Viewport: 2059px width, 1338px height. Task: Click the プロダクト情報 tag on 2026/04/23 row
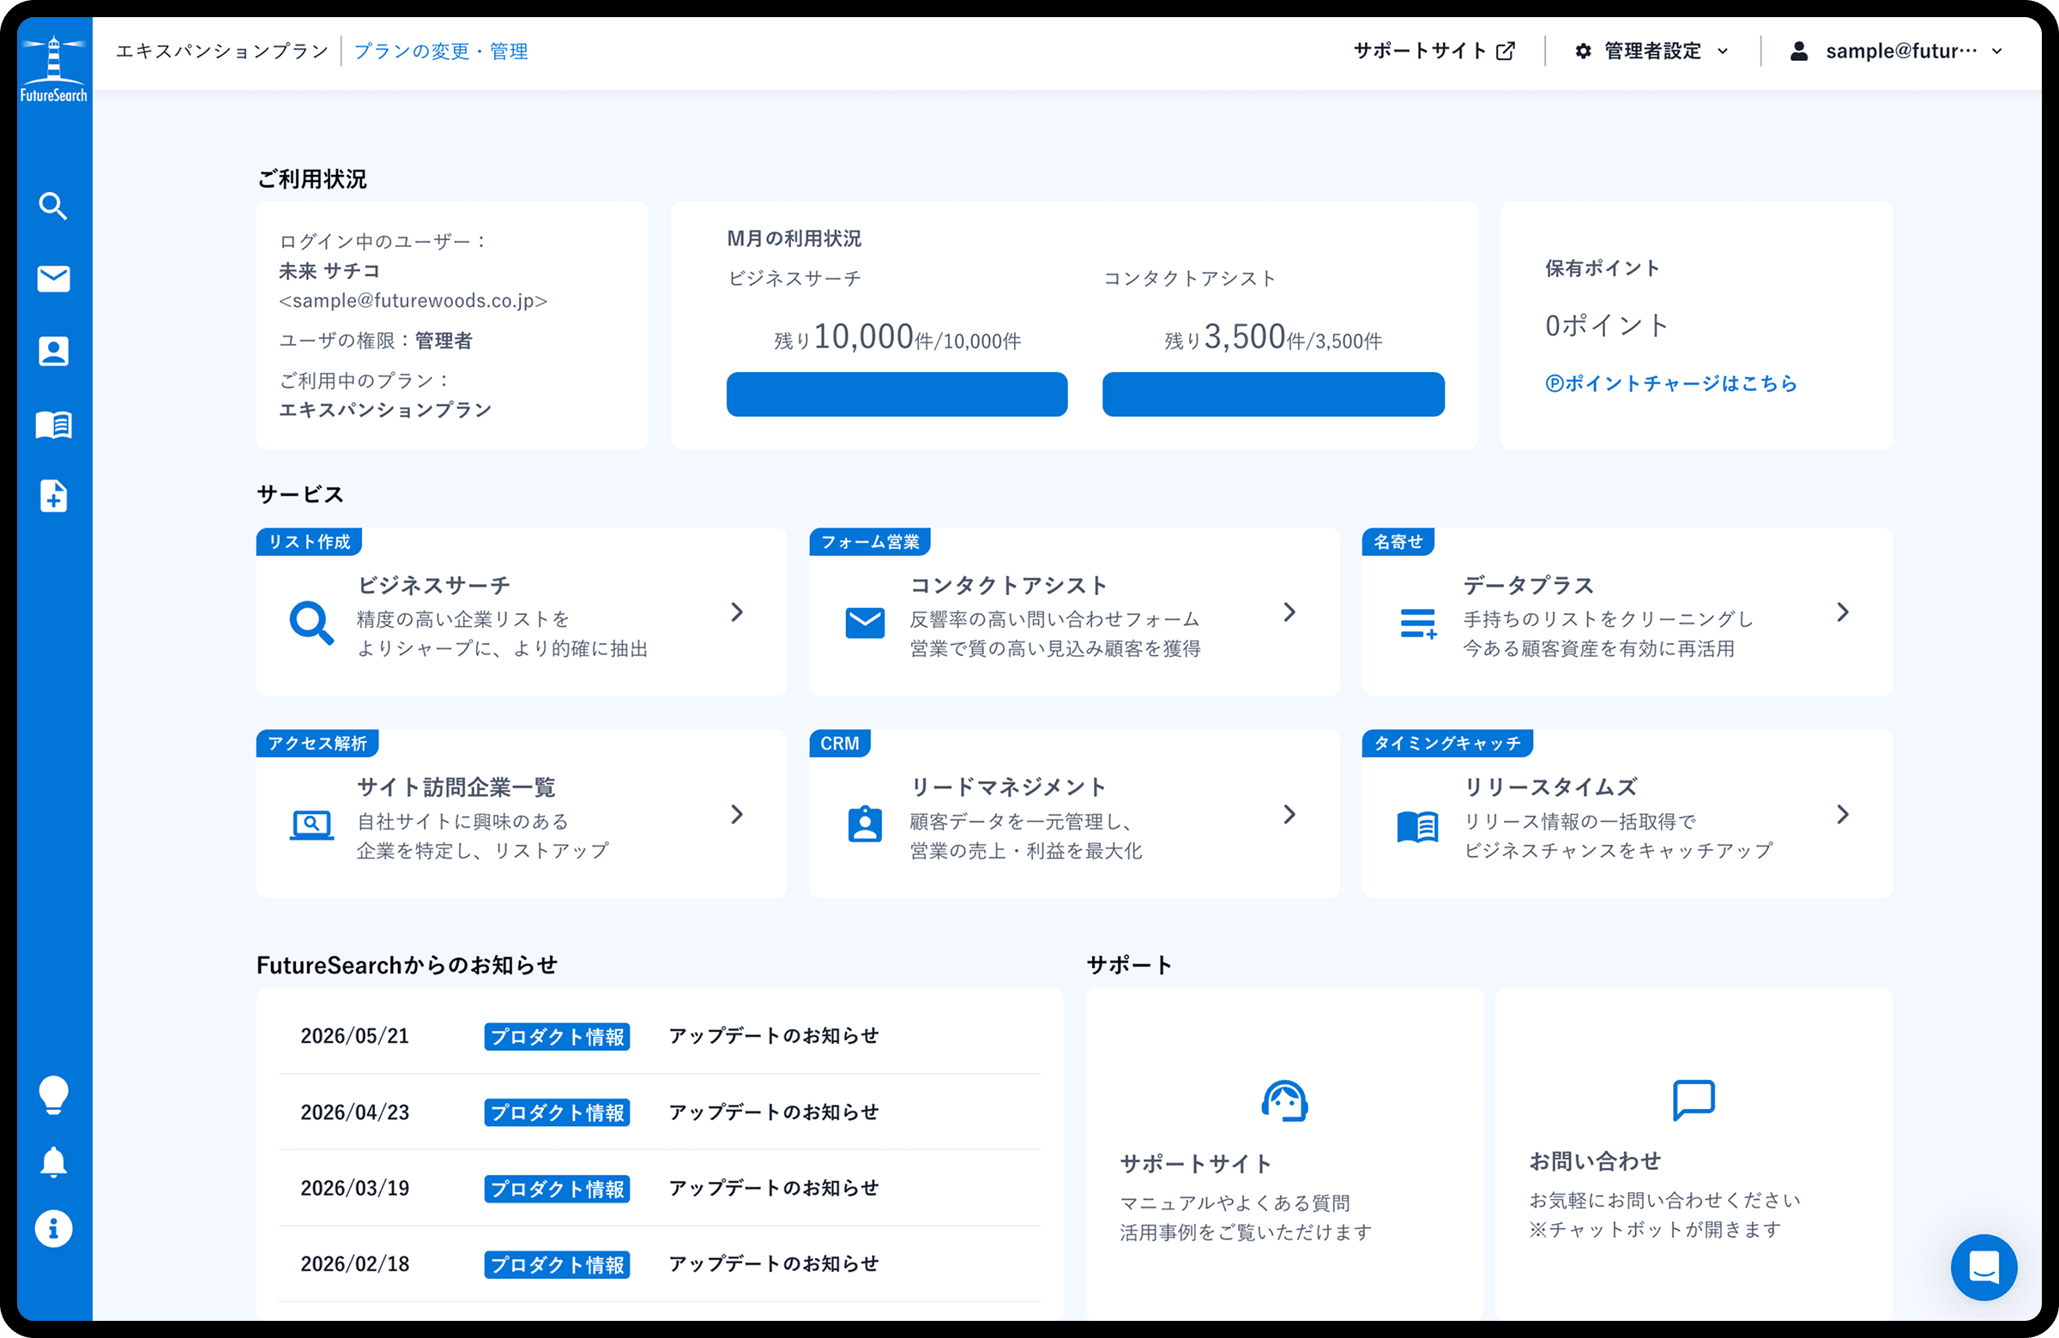557,1112
